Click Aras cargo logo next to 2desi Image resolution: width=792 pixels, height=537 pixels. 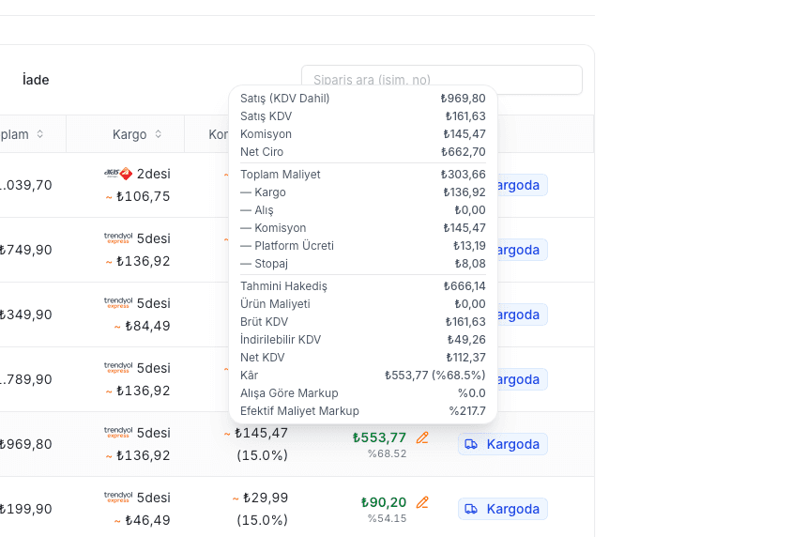(x=118, y=174)
